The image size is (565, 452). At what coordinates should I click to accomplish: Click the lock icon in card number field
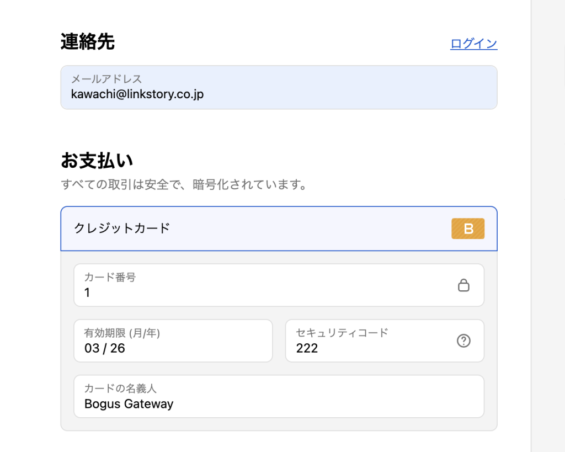click(x=463, y=285)
